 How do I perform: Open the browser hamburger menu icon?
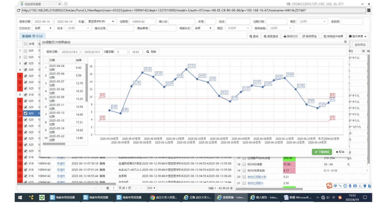[x=369, y=10]
